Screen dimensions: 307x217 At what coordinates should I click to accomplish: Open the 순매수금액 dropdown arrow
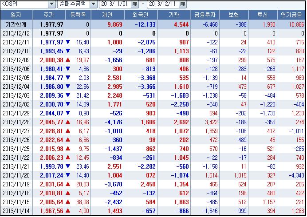tap(94, 4)
